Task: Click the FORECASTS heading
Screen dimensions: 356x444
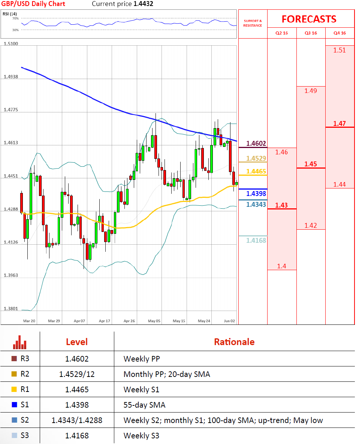Action: [309, 19]
